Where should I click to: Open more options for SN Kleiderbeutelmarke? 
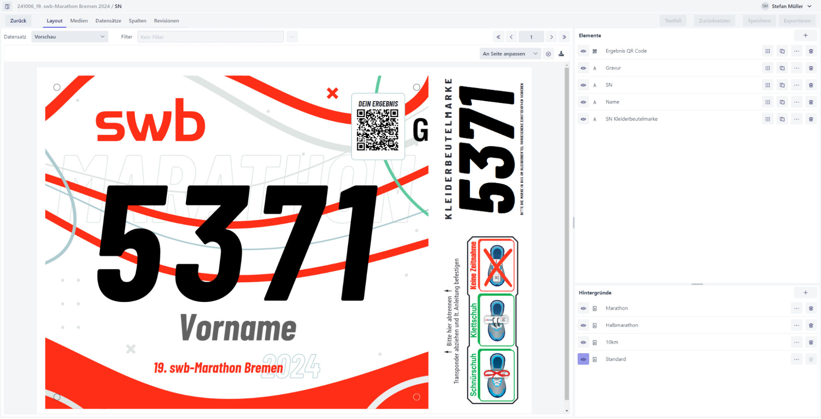coord(796,119)
